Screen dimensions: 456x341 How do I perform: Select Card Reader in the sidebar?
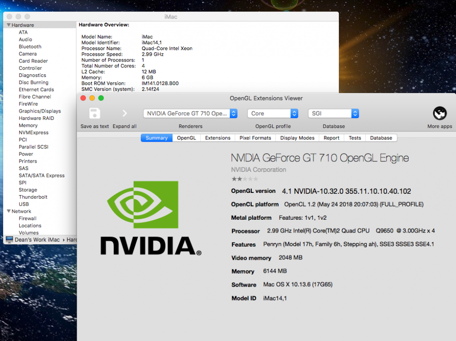33,61
